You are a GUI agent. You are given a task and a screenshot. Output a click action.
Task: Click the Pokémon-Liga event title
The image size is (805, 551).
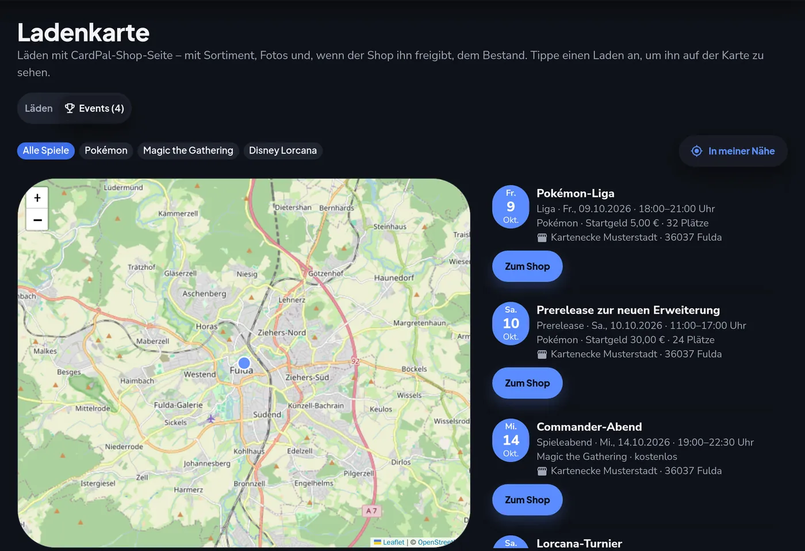pos(576,194)
